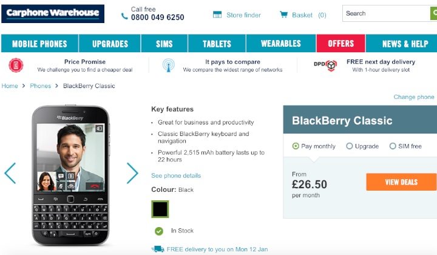437x255 pixels.
Task: Click the phone handset icon beside 0800 number
Action: (124, 16)
